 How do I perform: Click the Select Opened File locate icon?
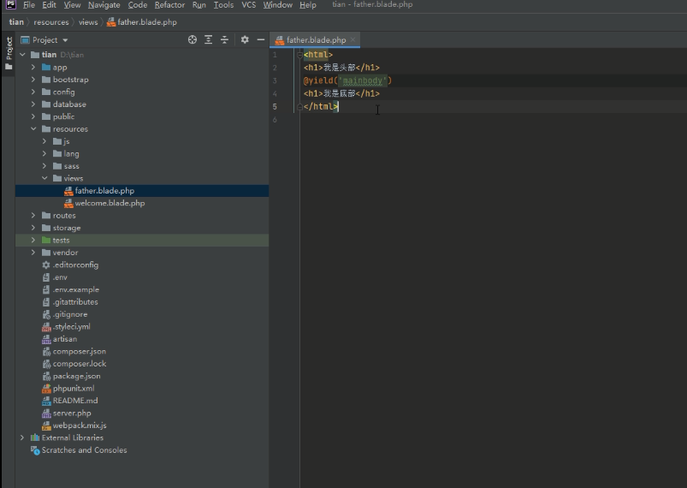(x=192, y=39)
